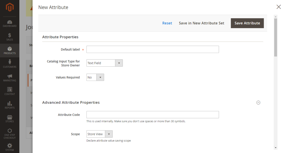Open Catalog Input Type dropdown
This screenshot has width=283, height=153.
[x=104, y=63]
